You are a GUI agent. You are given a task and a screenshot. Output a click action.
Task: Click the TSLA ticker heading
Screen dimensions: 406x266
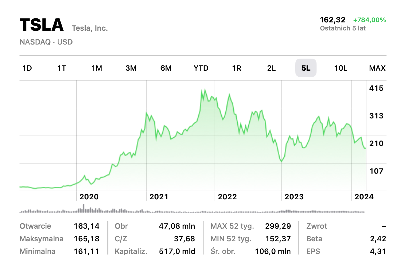pyautogui.click(x=42, y=25)
